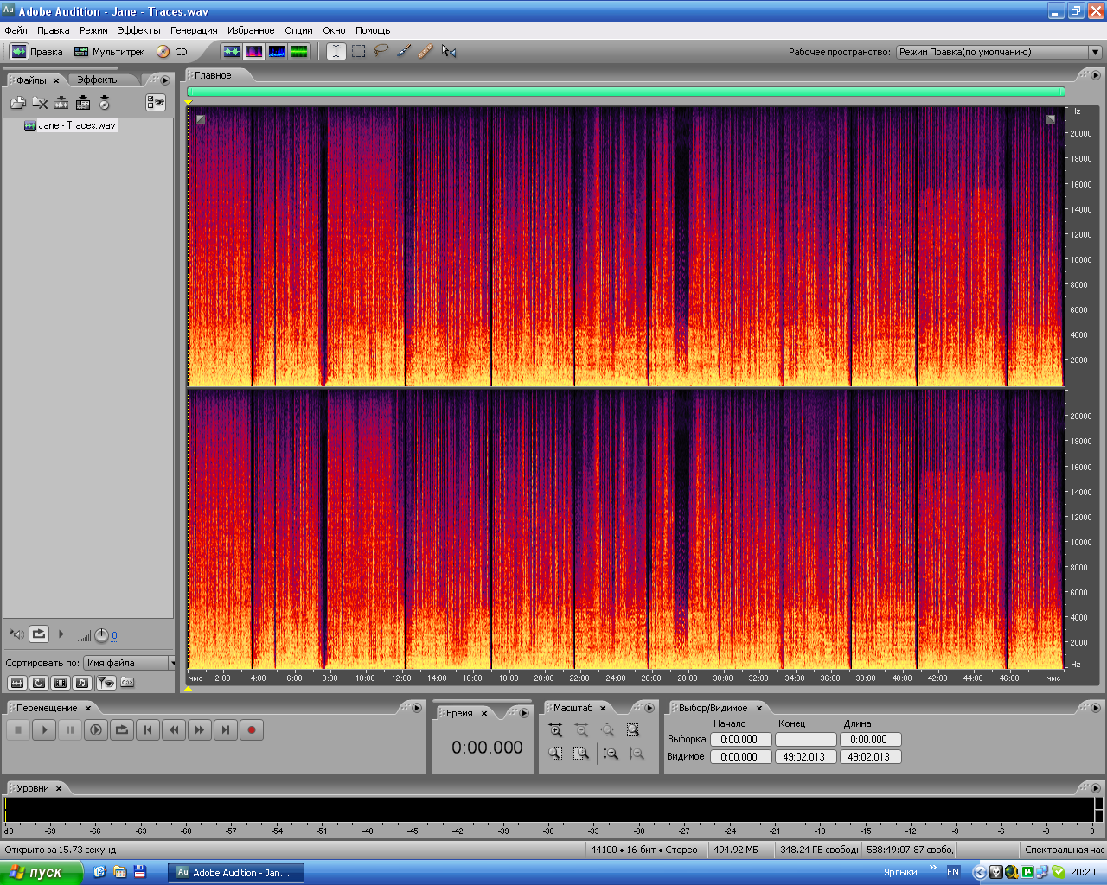1107x885 pixels.
Task: Open the Избранное menu
Action: (x=251, y=30)
